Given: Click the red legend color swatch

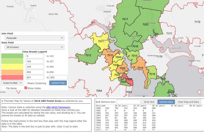Looking at the screenshot, I should pos(12,77).
